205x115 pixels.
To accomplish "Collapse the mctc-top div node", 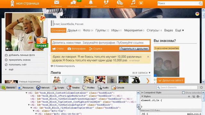I will coord(34,111).
